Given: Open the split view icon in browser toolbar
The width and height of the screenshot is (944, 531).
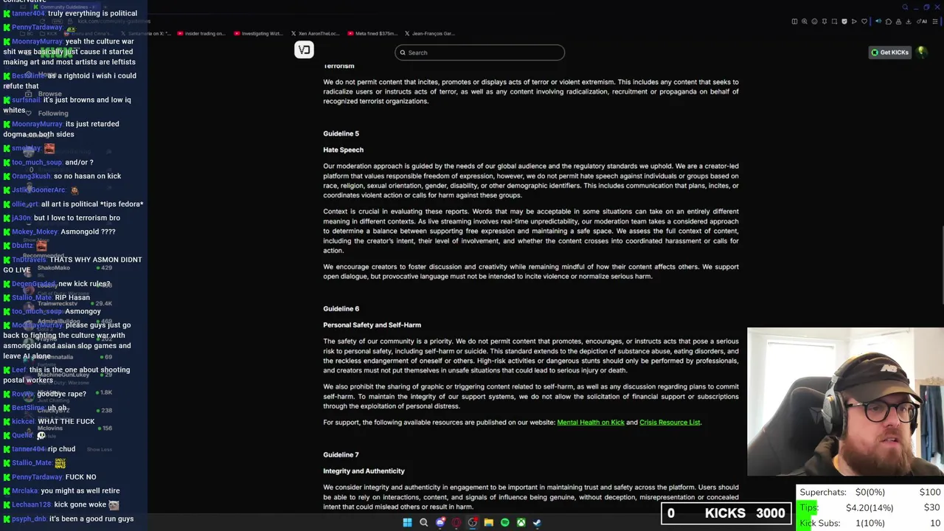Looking at the screenshot, I should (794, 21).
